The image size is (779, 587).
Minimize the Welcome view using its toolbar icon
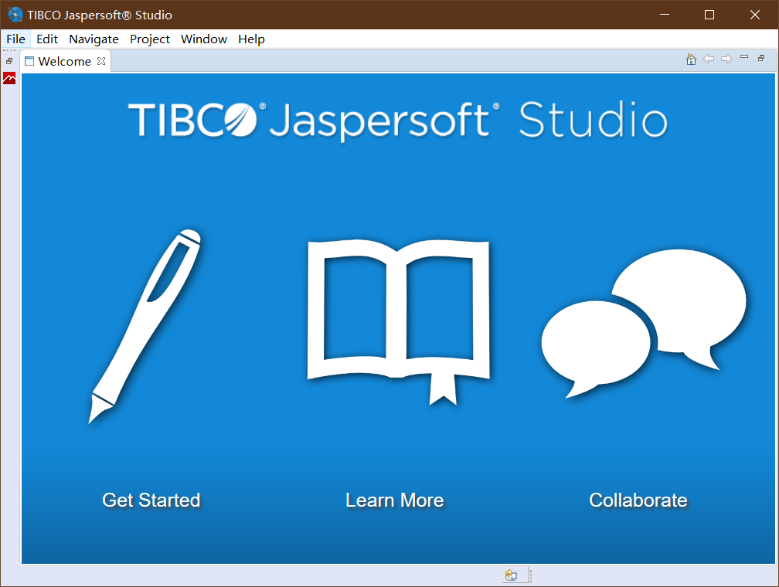coord(743,56)
